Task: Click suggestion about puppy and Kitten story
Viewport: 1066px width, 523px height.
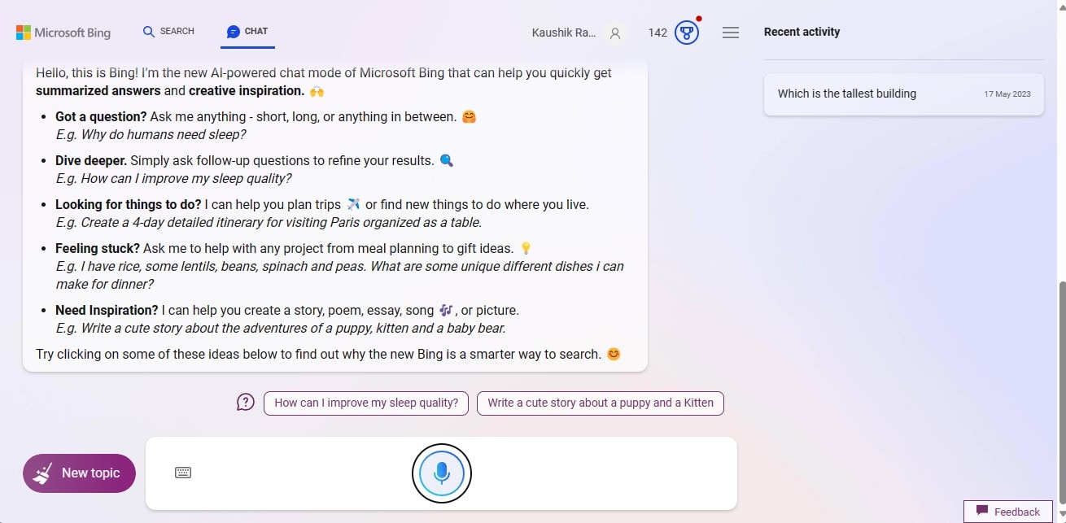Action: tap(600, 403)
